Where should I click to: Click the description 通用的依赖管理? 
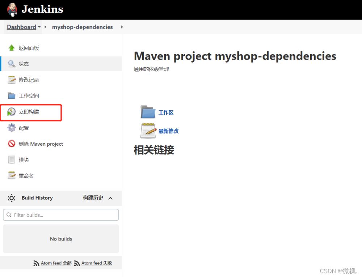151,69
